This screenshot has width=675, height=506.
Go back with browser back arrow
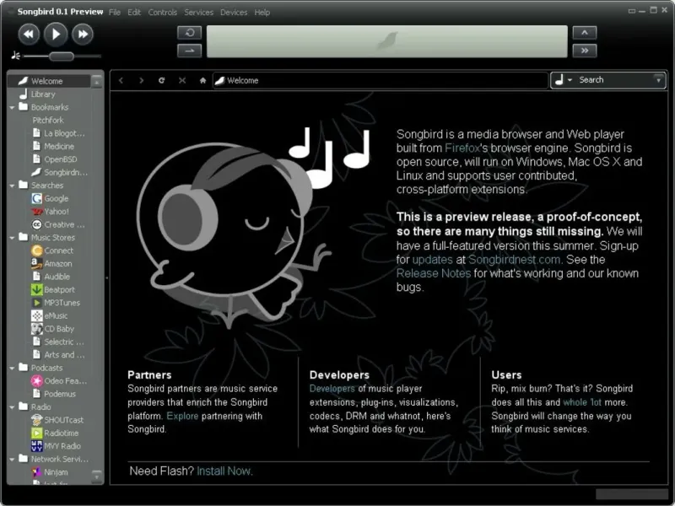click(121, 80)
